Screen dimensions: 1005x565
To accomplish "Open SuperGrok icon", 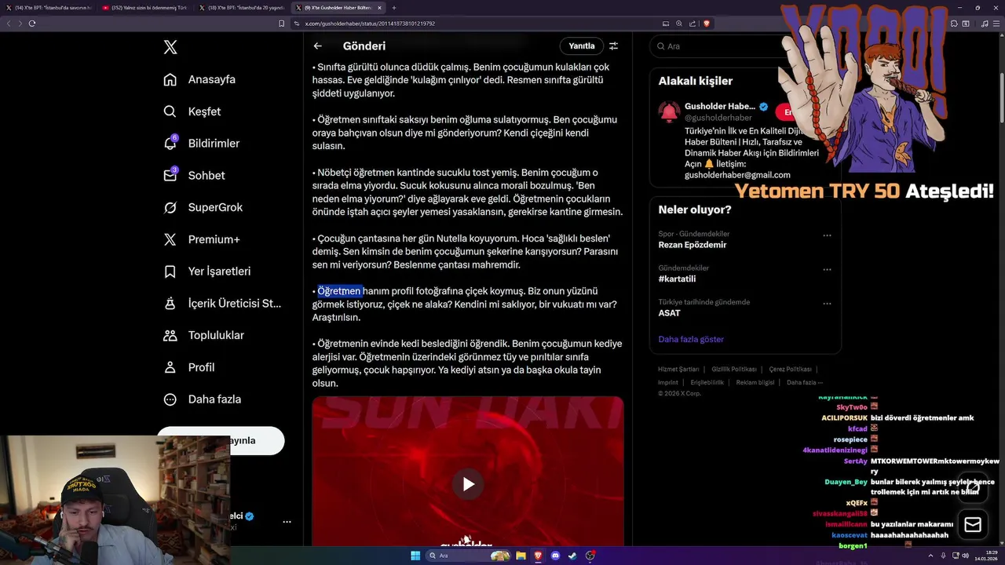I will (170, 207).
